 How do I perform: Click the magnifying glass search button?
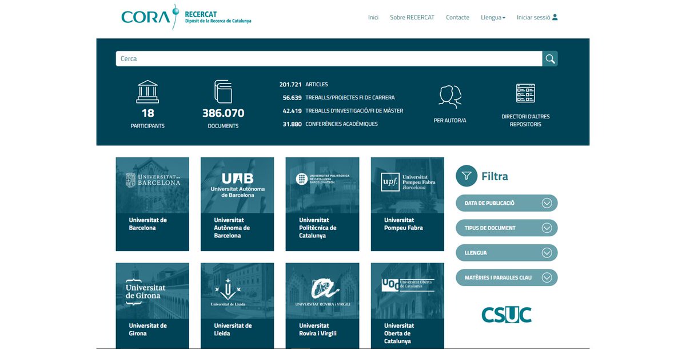[x=550, y=58]
